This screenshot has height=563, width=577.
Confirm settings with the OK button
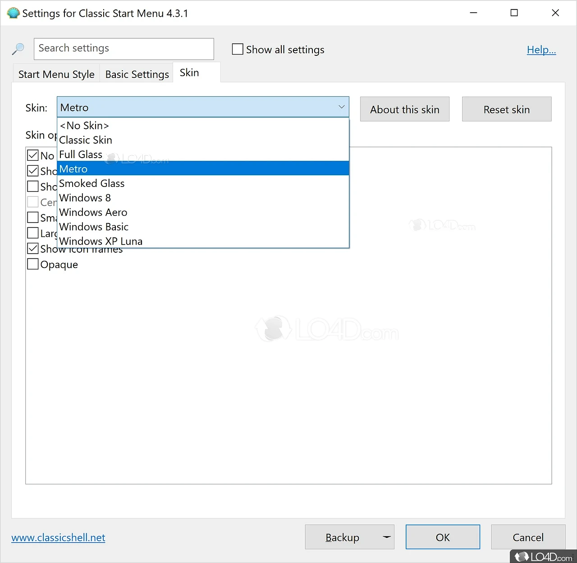443,537
